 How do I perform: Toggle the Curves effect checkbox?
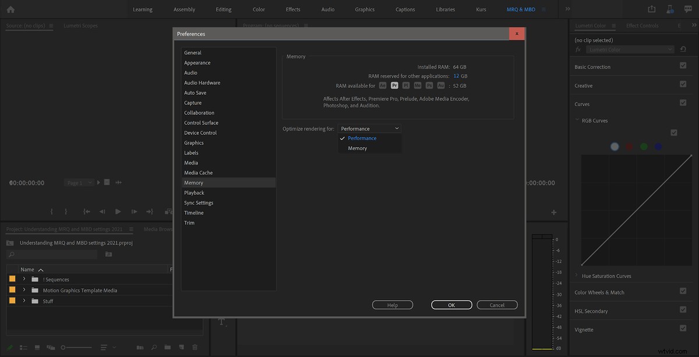click(x=683, y=102)
